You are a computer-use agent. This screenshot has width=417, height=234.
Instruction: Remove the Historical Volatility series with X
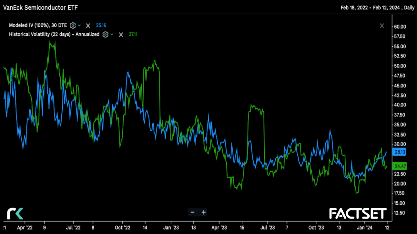(x=121, y=34)
